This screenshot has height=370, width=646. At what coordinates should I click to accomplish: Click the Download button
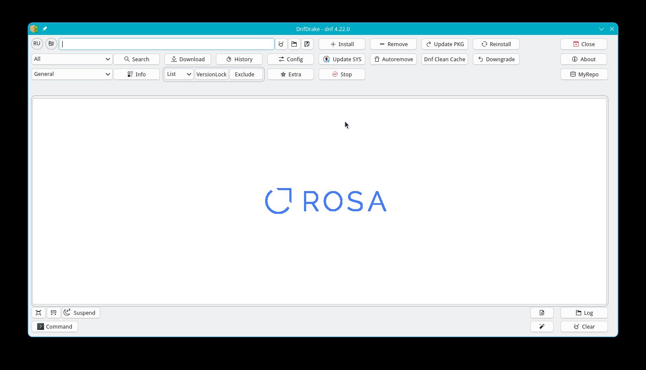pyautogui.click(x=188, y=59)
